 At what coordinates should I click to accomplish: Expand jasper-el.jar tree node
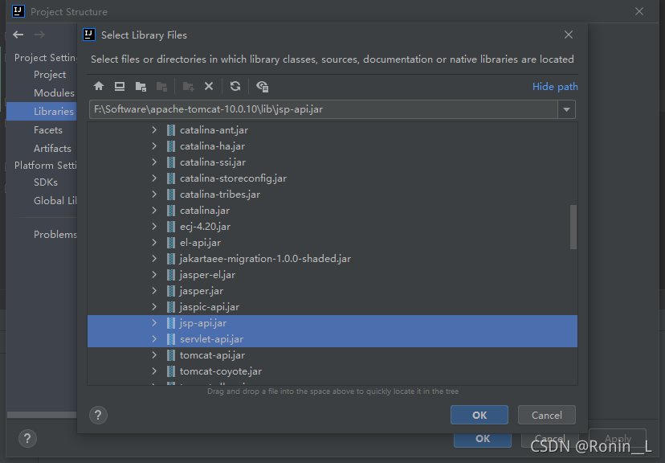click(154, 275)
